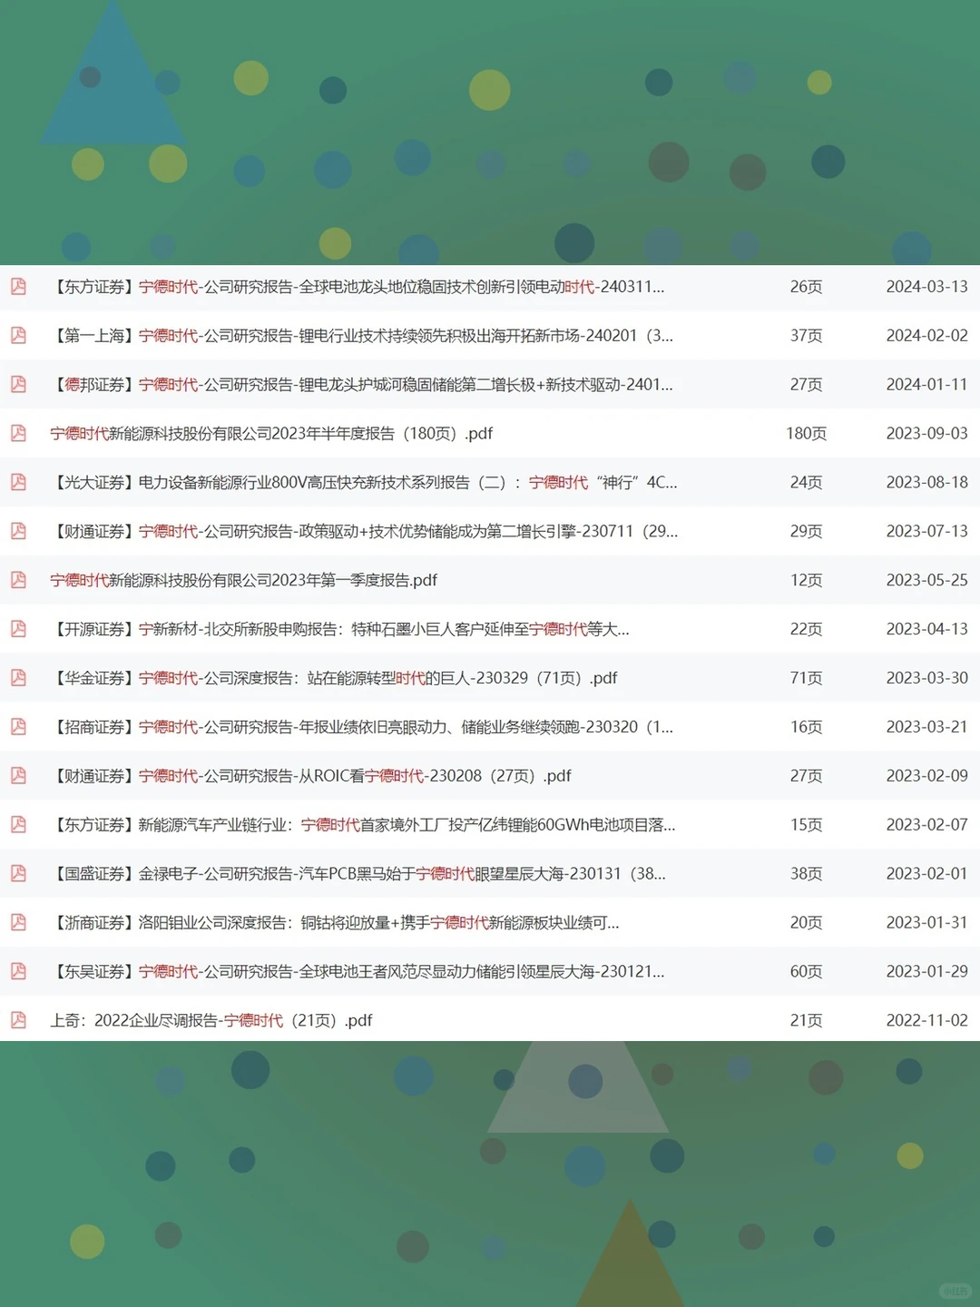This screenshot has height=1307, width=980.
Task: Open 开源证券 宁新新材北交所新股申购报告
Action: coord(340,629)
